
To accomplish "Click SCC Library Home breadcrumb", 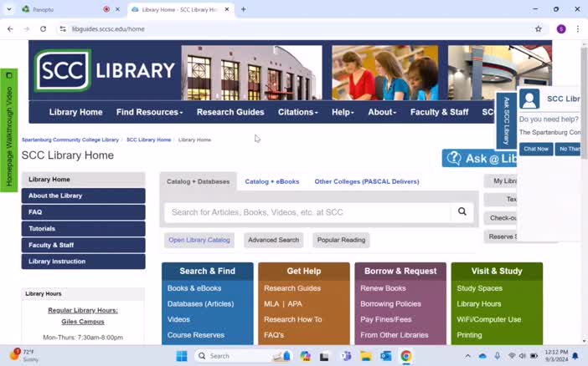I will coord(148,140).
